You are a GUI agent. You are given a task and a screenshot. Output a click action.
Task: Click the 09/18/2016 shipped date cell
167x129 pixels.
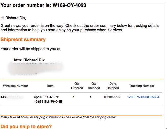point(112,97)
